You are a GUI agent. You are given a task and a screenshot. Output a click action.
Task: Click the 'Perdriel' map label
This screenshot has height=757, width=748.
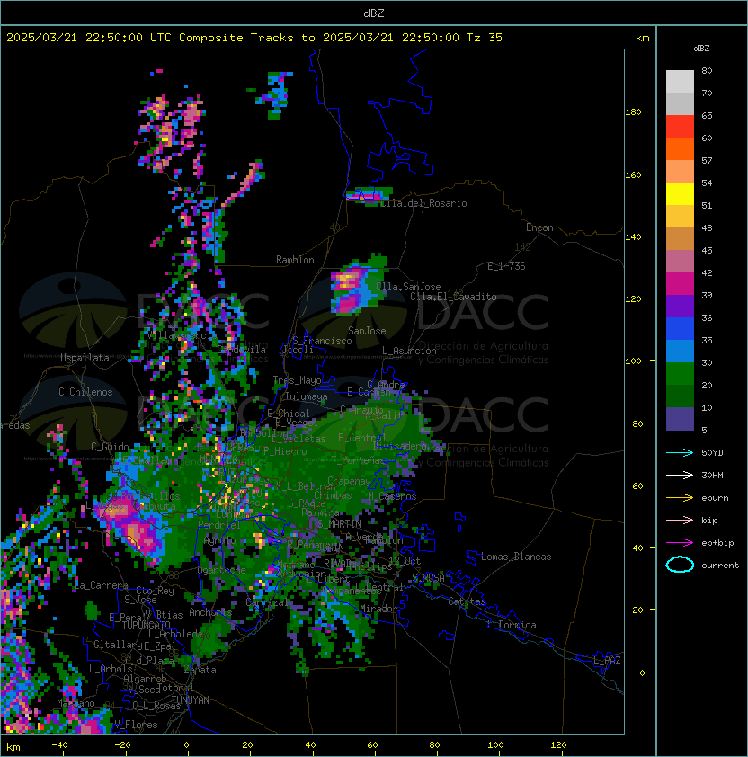[219, 525]
